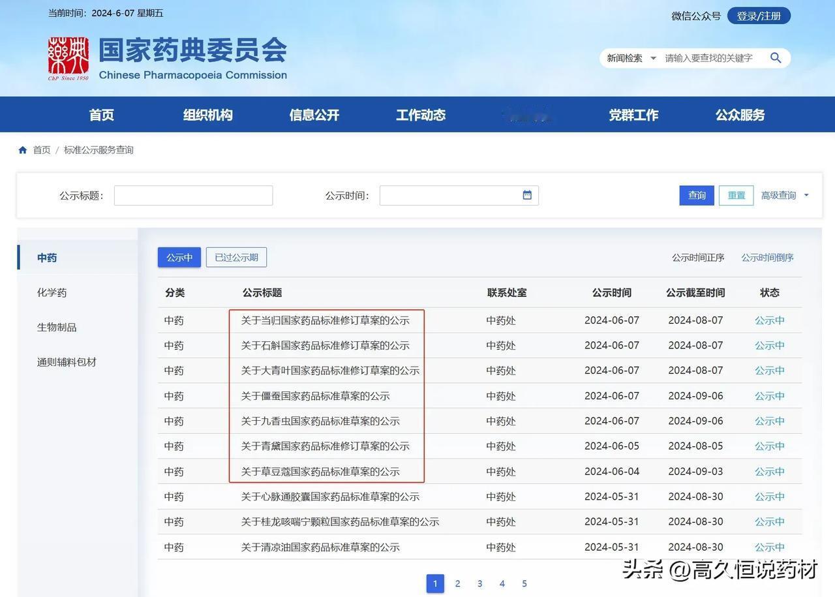Sort by 公示时间正序

pyautogui.click(x=698, y=258)
